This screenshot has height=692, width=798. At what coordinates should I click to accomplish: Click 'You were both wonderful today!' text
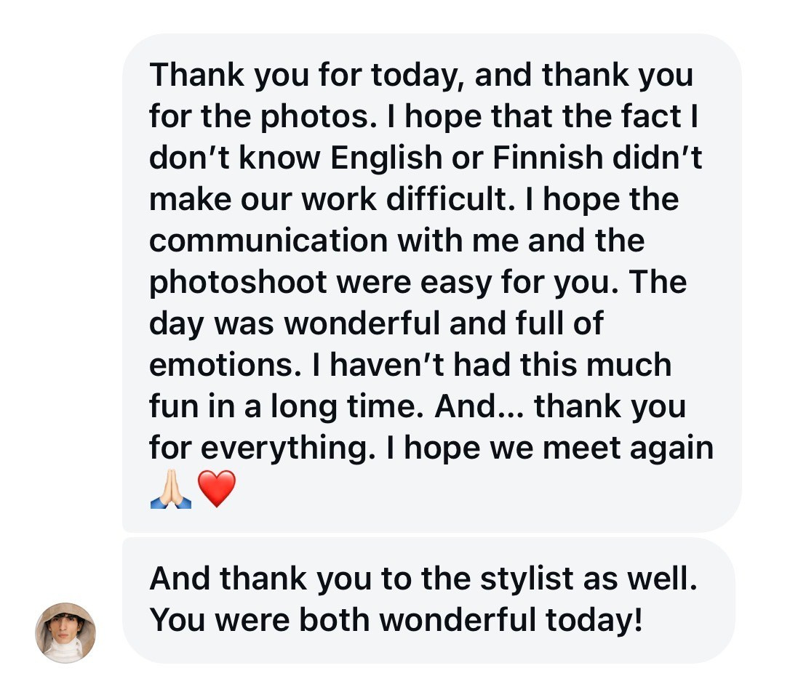396,620
